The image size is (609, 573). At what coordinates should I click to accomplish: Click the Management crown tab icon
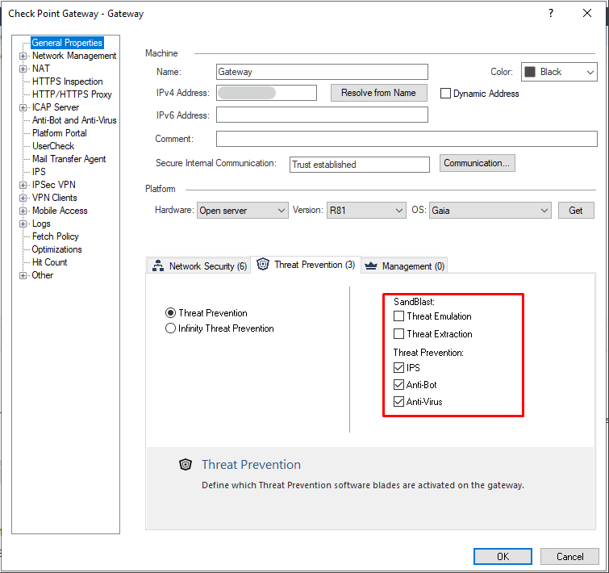tap(371, 266)
